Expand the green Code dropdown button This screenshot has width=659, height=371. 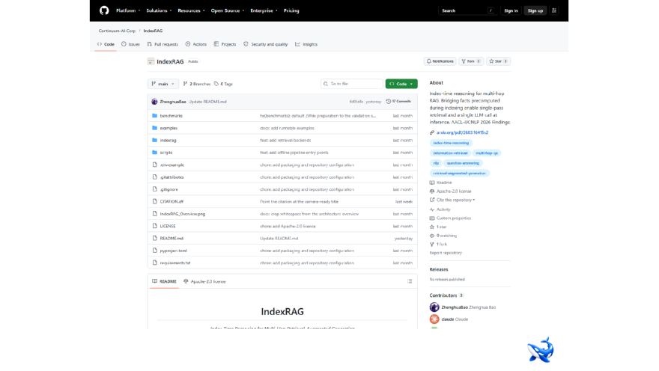401,84
